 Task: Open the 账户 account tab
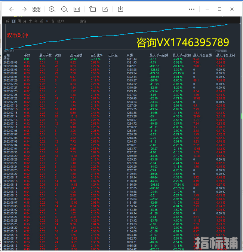[x=60, y=21]
